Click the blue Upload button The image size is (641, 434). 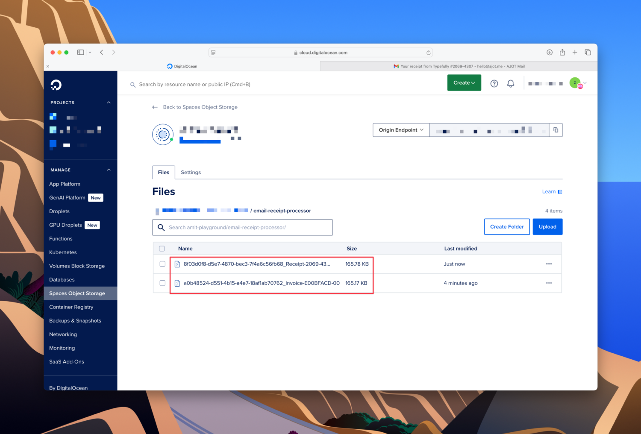(547, 227)
